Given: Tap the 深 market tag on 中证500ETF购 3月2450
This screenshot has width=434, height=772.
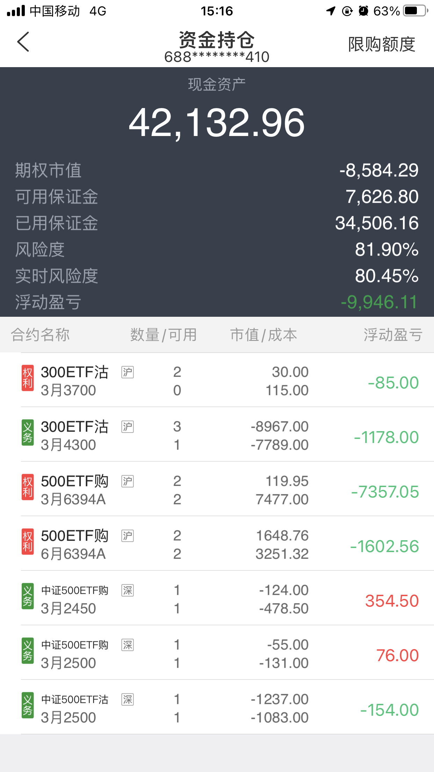Looking at the screenshot, I should 128,591.
